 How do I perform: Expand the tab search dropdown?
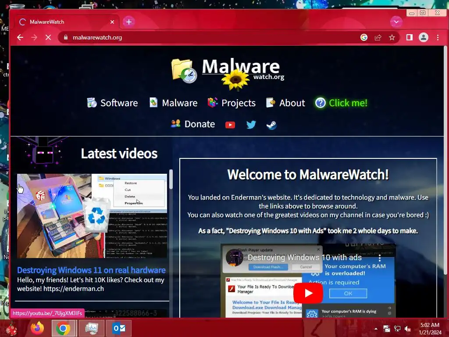pyautogui.click(x=396, y=22)
